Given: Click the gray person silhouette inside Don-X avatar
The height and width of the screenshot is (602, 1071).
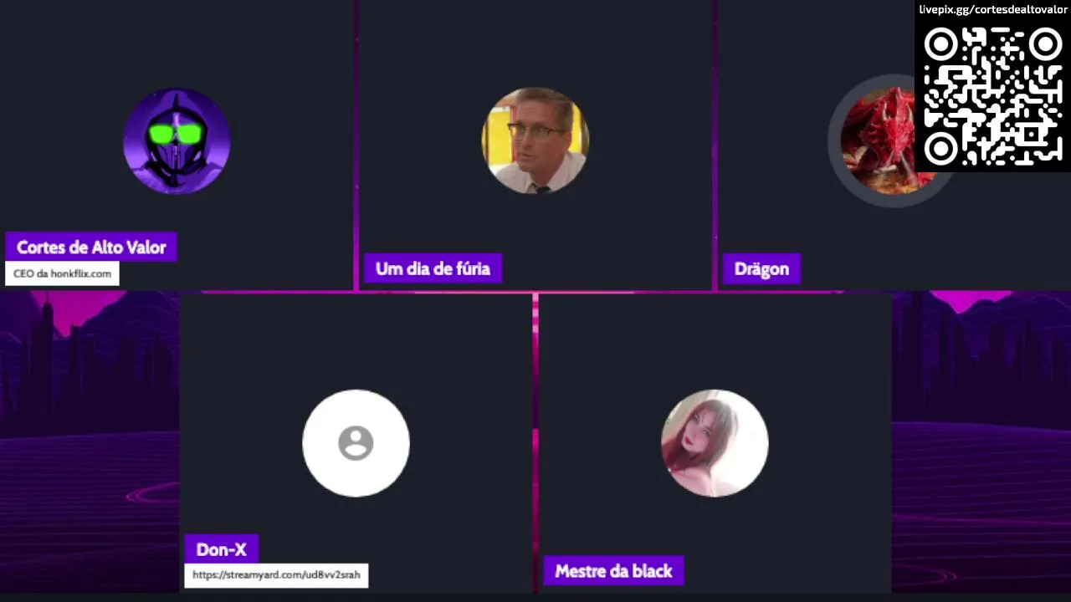Looking at the screenshot, I should 356,443.
